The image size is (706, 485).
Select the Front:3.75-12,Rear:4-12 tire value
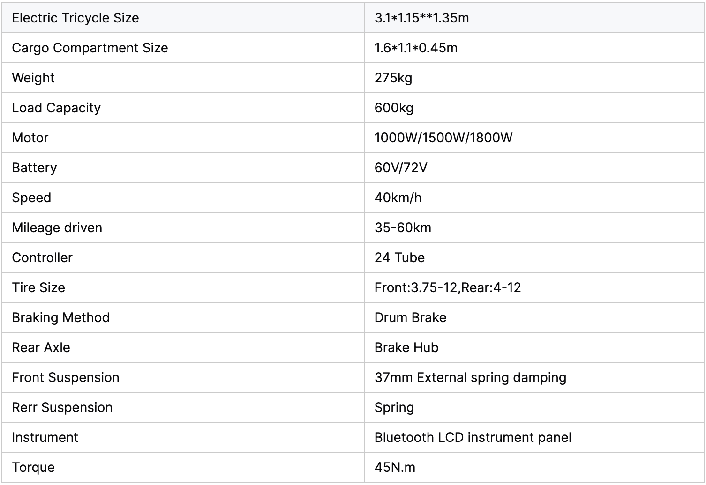[x=448, y=287]
